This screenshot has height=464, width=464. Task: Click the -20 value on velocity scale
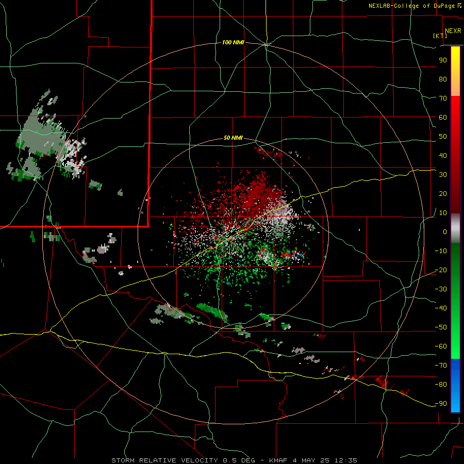click(441, 270)
